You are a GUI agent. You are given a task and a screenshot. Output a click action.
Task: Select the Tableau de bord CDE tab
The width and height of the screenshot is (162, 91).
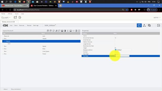click(x=8, y=22)
